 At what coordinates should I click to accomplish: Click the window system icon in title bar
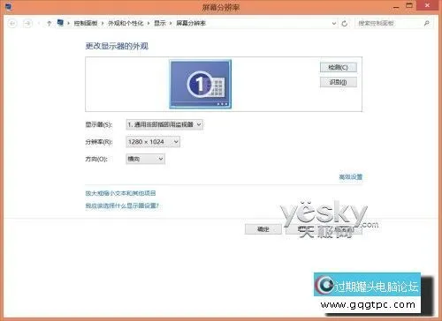point(8,7)
